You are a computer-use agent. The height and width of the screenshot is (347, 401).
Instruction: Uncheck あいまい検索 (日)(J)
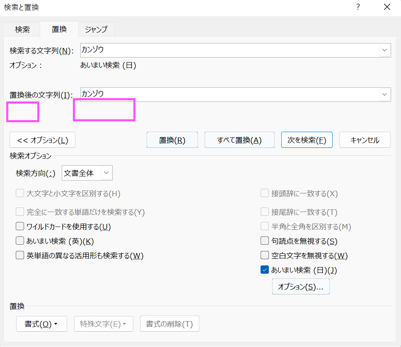pos(264,270)
